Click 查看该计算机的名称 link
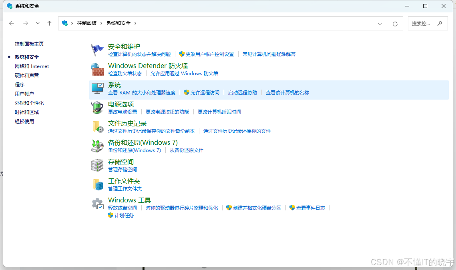 (x=287, y=93)
